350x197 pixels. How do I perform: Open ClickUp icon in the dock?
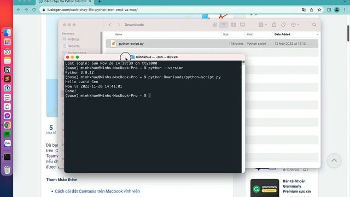[7, 107]
